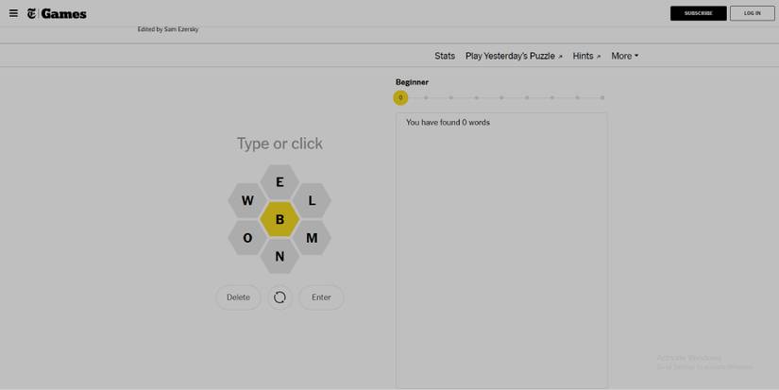Select the letter L hexagon
The image size is (779, 390).
(x=312, y=200)
